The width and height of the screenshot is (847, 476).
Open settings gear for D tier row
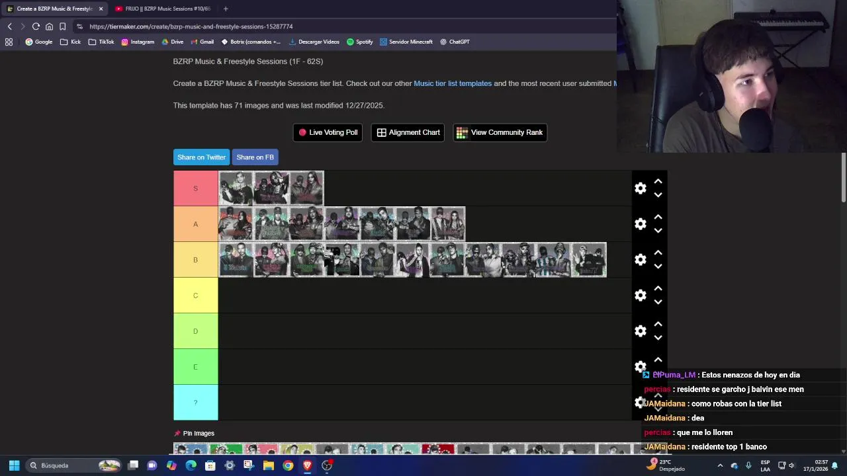point(640,331)
